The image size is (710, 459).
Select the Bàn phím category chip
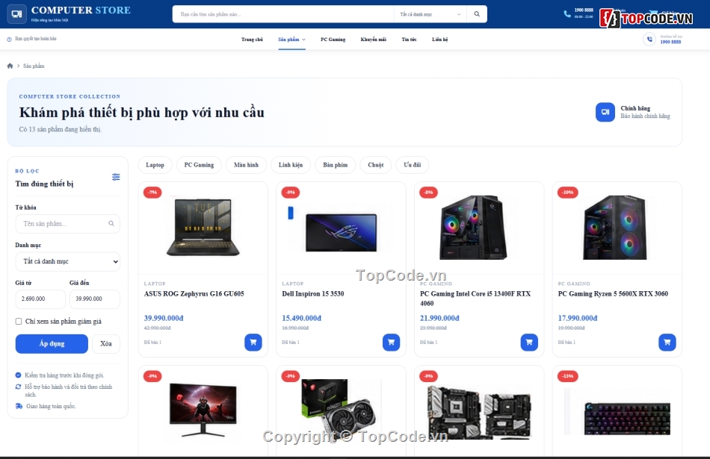(335, 165)
